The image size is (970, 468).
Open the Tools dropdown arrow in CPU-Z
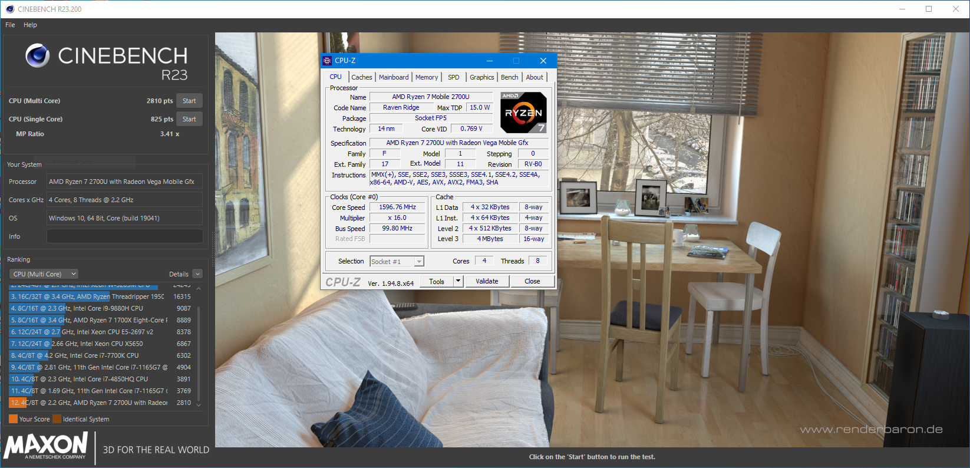[x=458, y=281]
